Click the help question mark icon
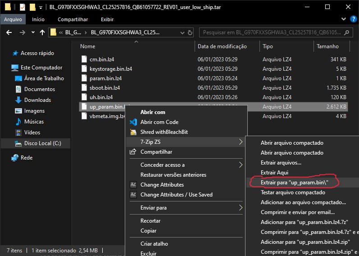The width and height of the screenshot is (359, 256). pyautogui.click(x=354, y=20)
